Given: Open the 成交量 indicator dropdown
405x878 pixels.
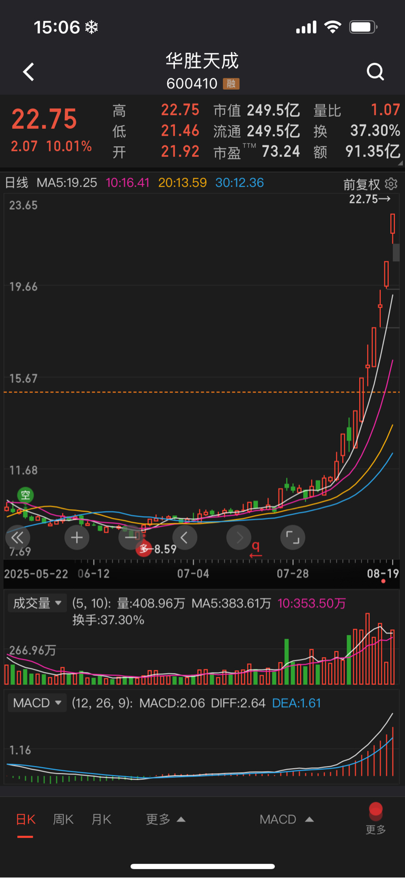Looking at the screenshot, I should tap(37, 603).
